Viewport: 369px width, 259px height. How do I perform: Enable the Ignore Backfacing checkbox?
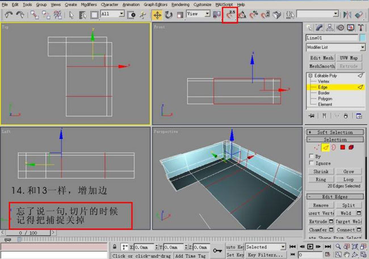coord(311,163)
